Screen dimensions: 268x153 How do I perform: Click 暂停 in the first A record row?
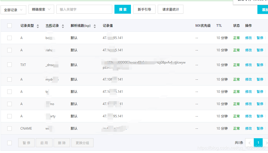pos(260,38)
